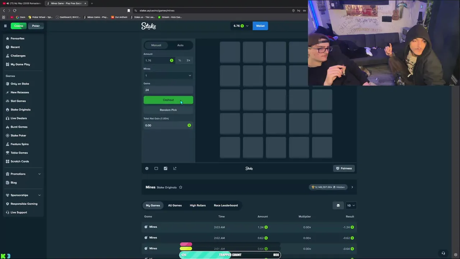
Task: Switch to Auto betting mode
Action: point(180,45)
